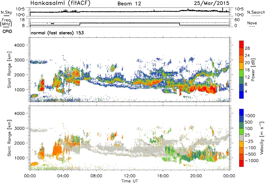Click the 'N.Search' legend label
265x183 pixels.
[x=256, y=12]
